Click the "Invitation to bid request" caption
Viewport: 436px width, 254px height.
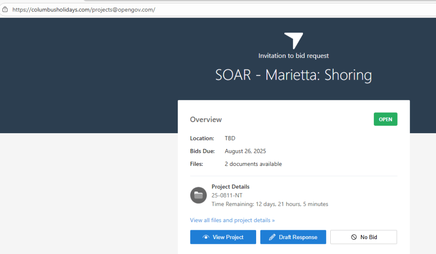point(293,56)
